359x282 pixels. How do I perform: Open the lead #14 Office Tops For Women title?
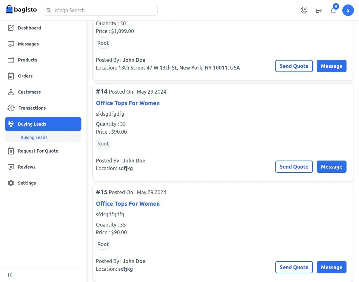[128, 103]
